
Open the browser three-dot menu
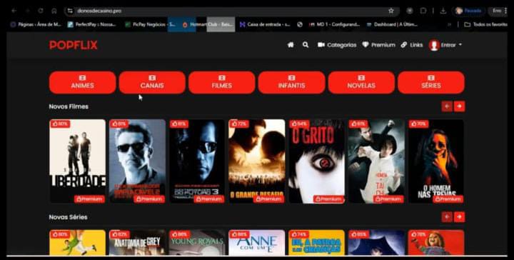[x=506, y=11]
